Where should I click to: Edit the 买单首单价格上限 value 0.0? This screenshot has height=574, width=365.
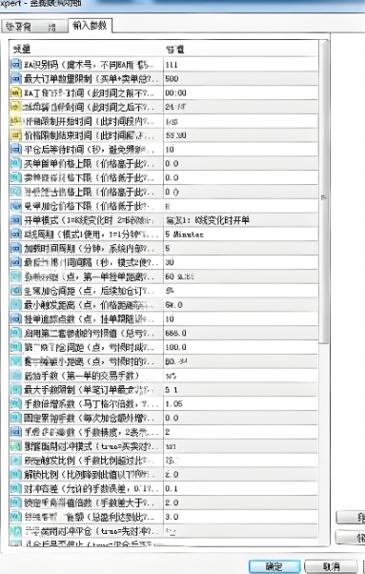point(172,164)
